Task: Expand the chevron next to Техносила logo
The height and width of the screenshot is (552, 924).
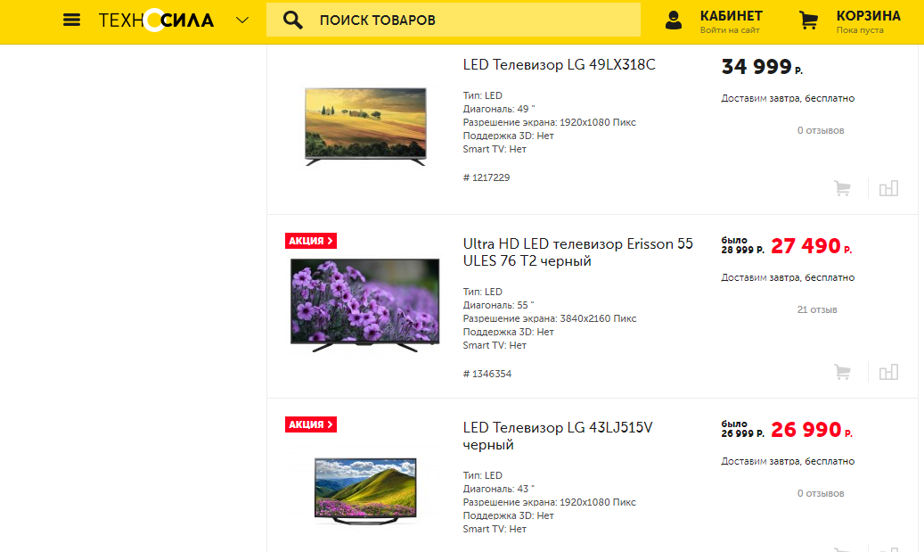Action: (x=242, y=20)
